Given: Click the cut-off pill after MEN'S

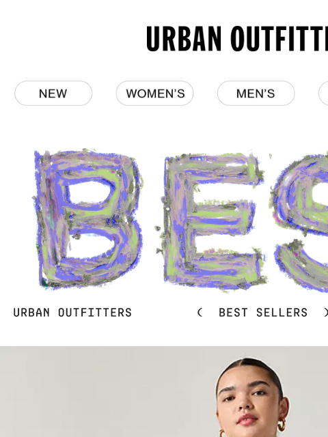Looking at the screenshot, I should tap(323, 94).
